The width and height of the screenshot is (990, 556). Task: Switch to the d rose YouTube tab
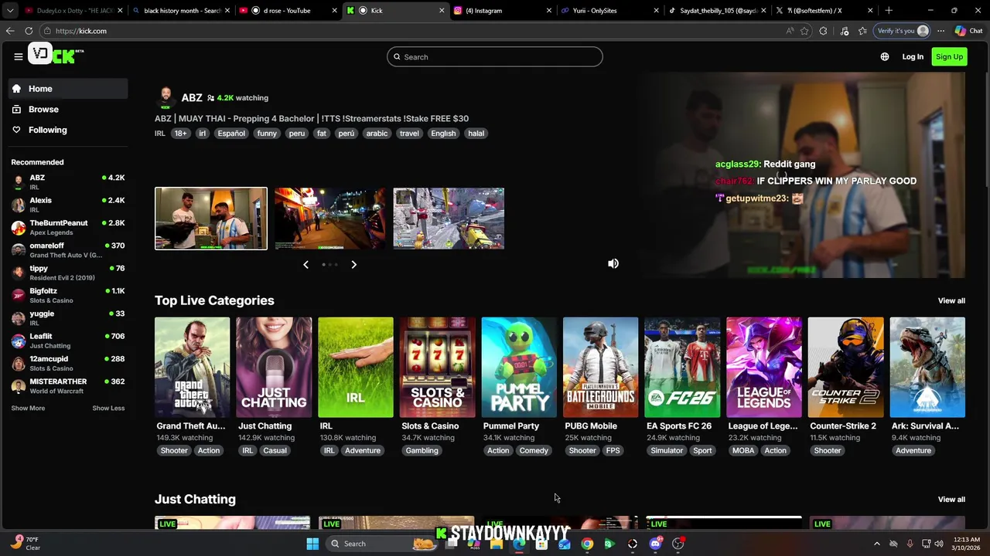click(287, 10)
